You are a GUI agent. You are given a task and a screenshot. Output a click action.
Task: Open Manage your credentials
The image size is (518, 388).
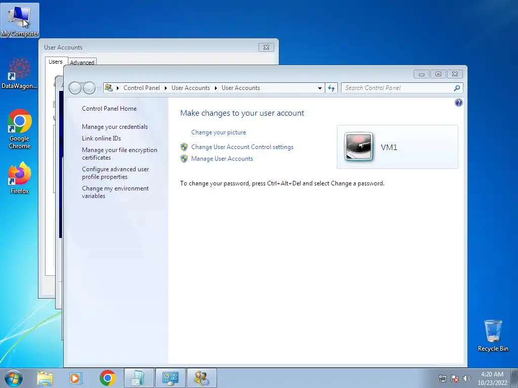(x=115, y=127)
